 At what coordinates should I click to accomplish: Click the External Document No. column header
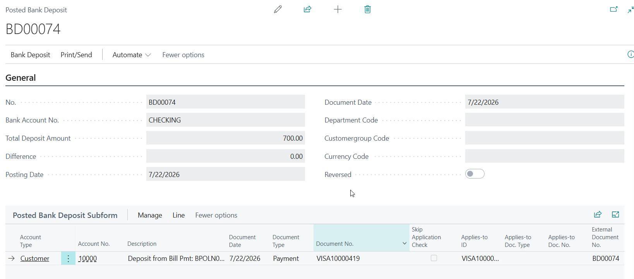tap(605, 237)
